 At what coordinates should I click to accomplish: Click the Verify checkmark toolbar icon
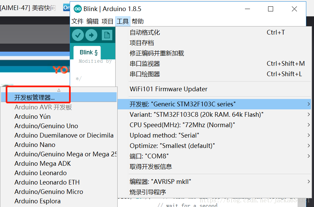tap(78, 35)
